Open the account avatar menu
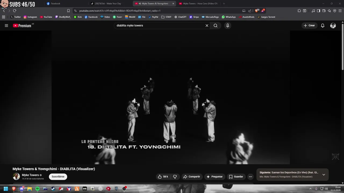Image resolution: width=344 pixels, height=193 pixels. click(333, 25)
